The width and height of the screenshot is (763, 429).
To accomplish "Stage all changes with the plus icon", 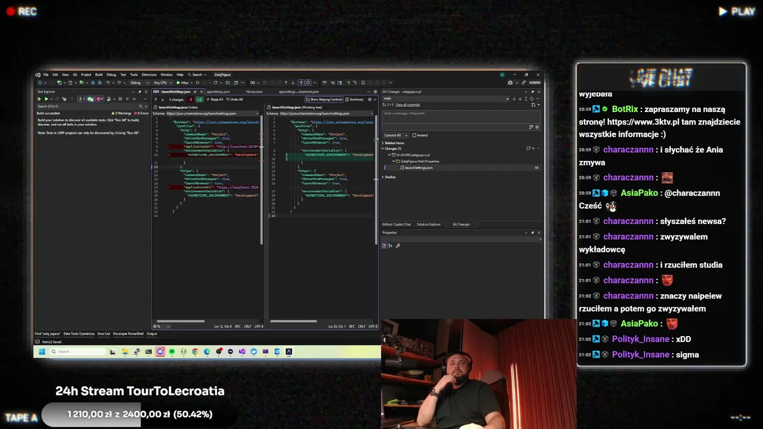I will [x=533, y=148].
